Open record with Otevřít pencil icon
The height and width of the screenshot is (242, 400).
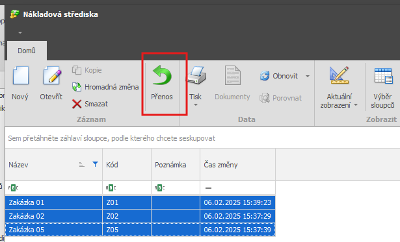52,75
